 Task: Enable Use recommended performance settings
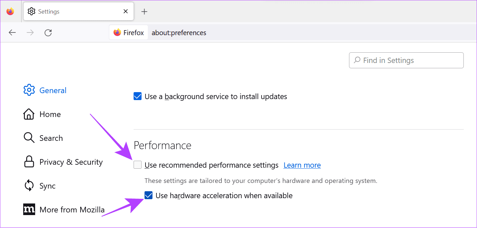137,165
